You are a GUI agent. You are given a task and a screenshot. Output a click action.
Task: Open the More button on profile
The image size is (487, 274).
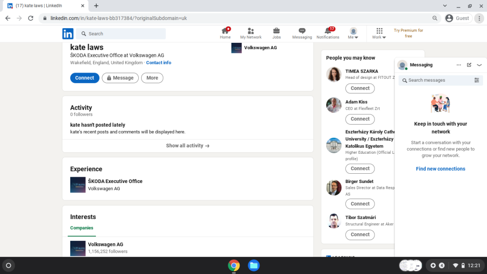(152, 78)
